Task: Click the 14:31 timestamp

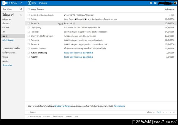Action: [172, 15]
